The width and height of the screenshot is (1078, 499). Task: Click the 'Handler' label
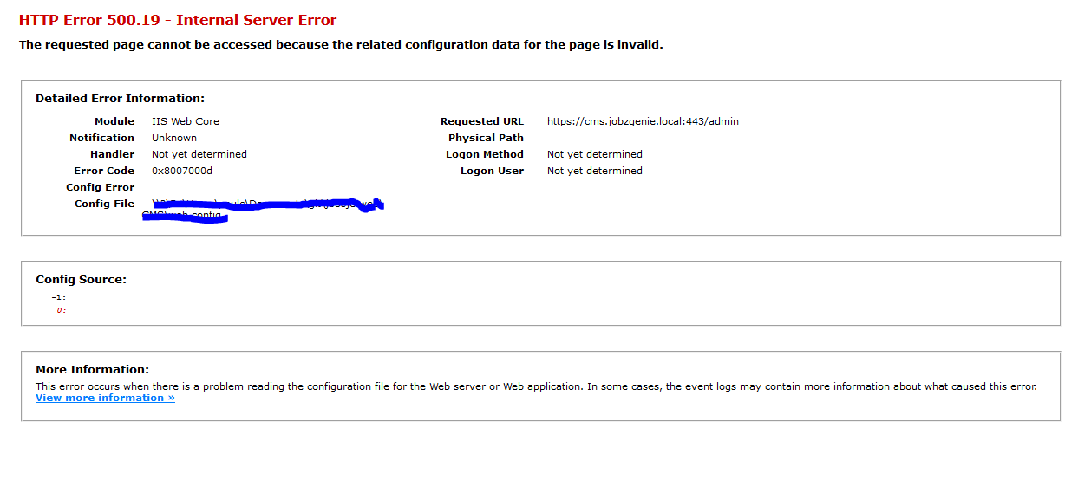112,154
